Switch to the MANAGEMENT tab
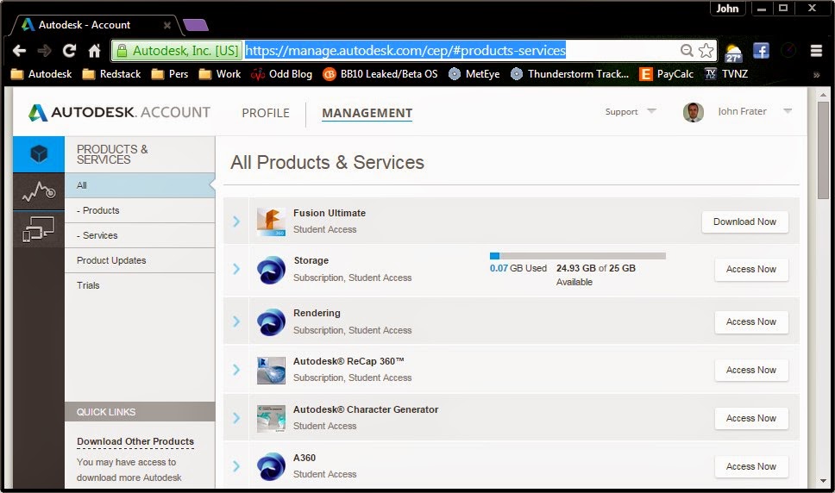 click(367, 113)
